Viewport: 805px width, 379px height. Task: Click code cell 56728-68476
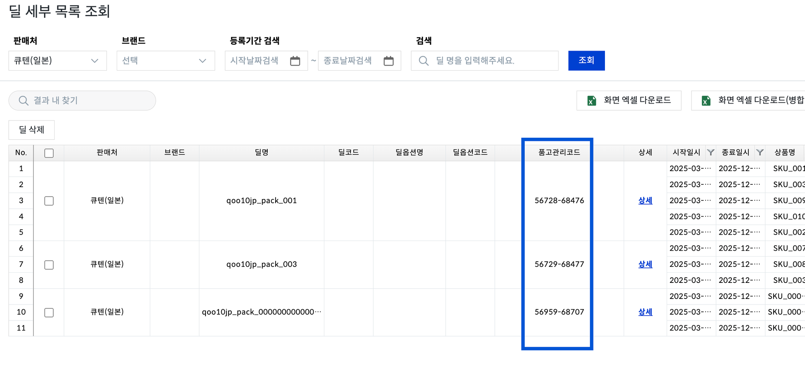pos(559,200)
